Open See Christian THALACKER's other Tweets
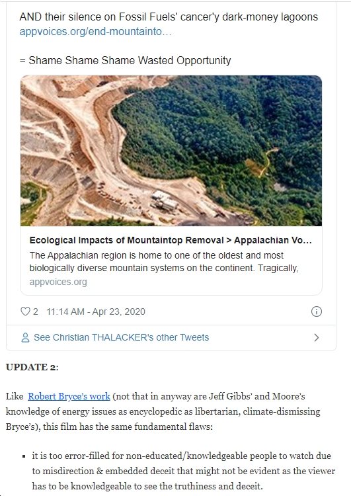This screenshot has width=351, height=496. click(x=122, y=337)
